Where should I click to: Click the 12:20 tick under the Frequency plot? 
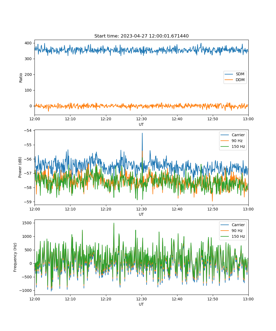(106, 299)
